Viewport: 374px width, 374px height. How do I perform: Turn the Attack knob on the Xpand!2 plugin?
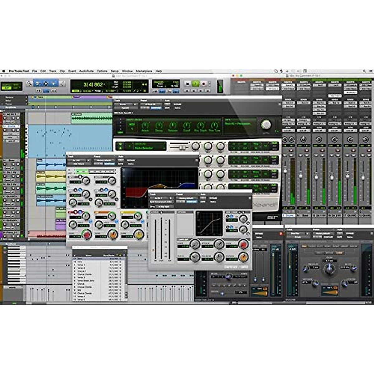(x=145, y=125)
